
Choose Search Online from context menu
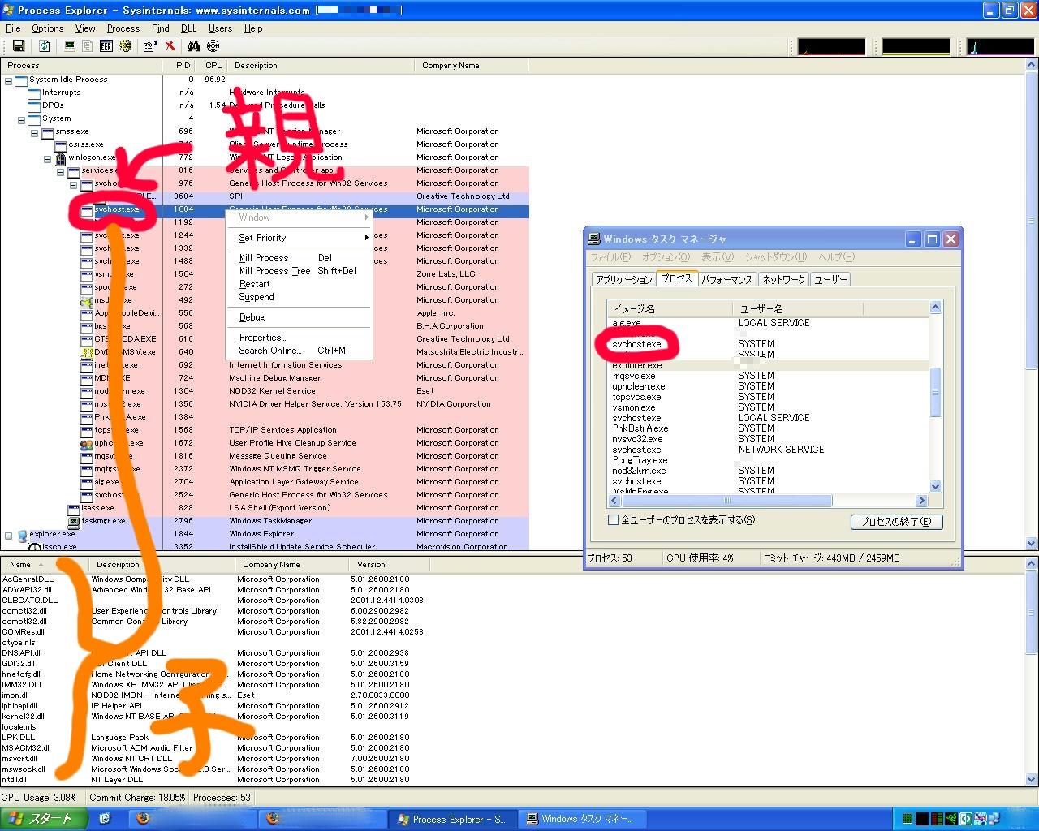(299, 351)
